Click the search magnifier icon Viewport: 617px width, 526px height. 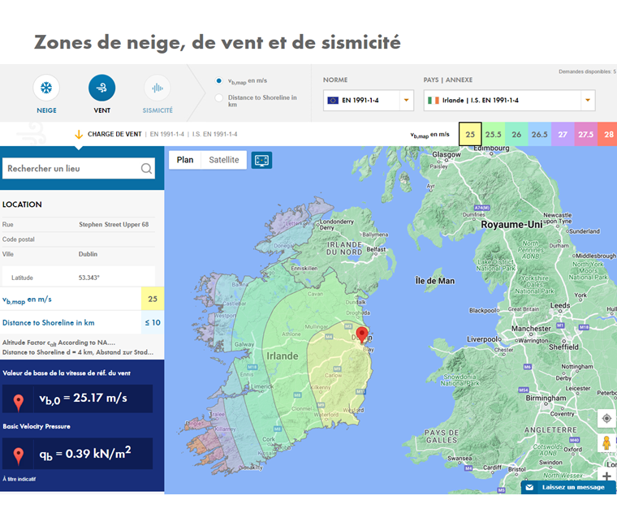click(146, 168)
